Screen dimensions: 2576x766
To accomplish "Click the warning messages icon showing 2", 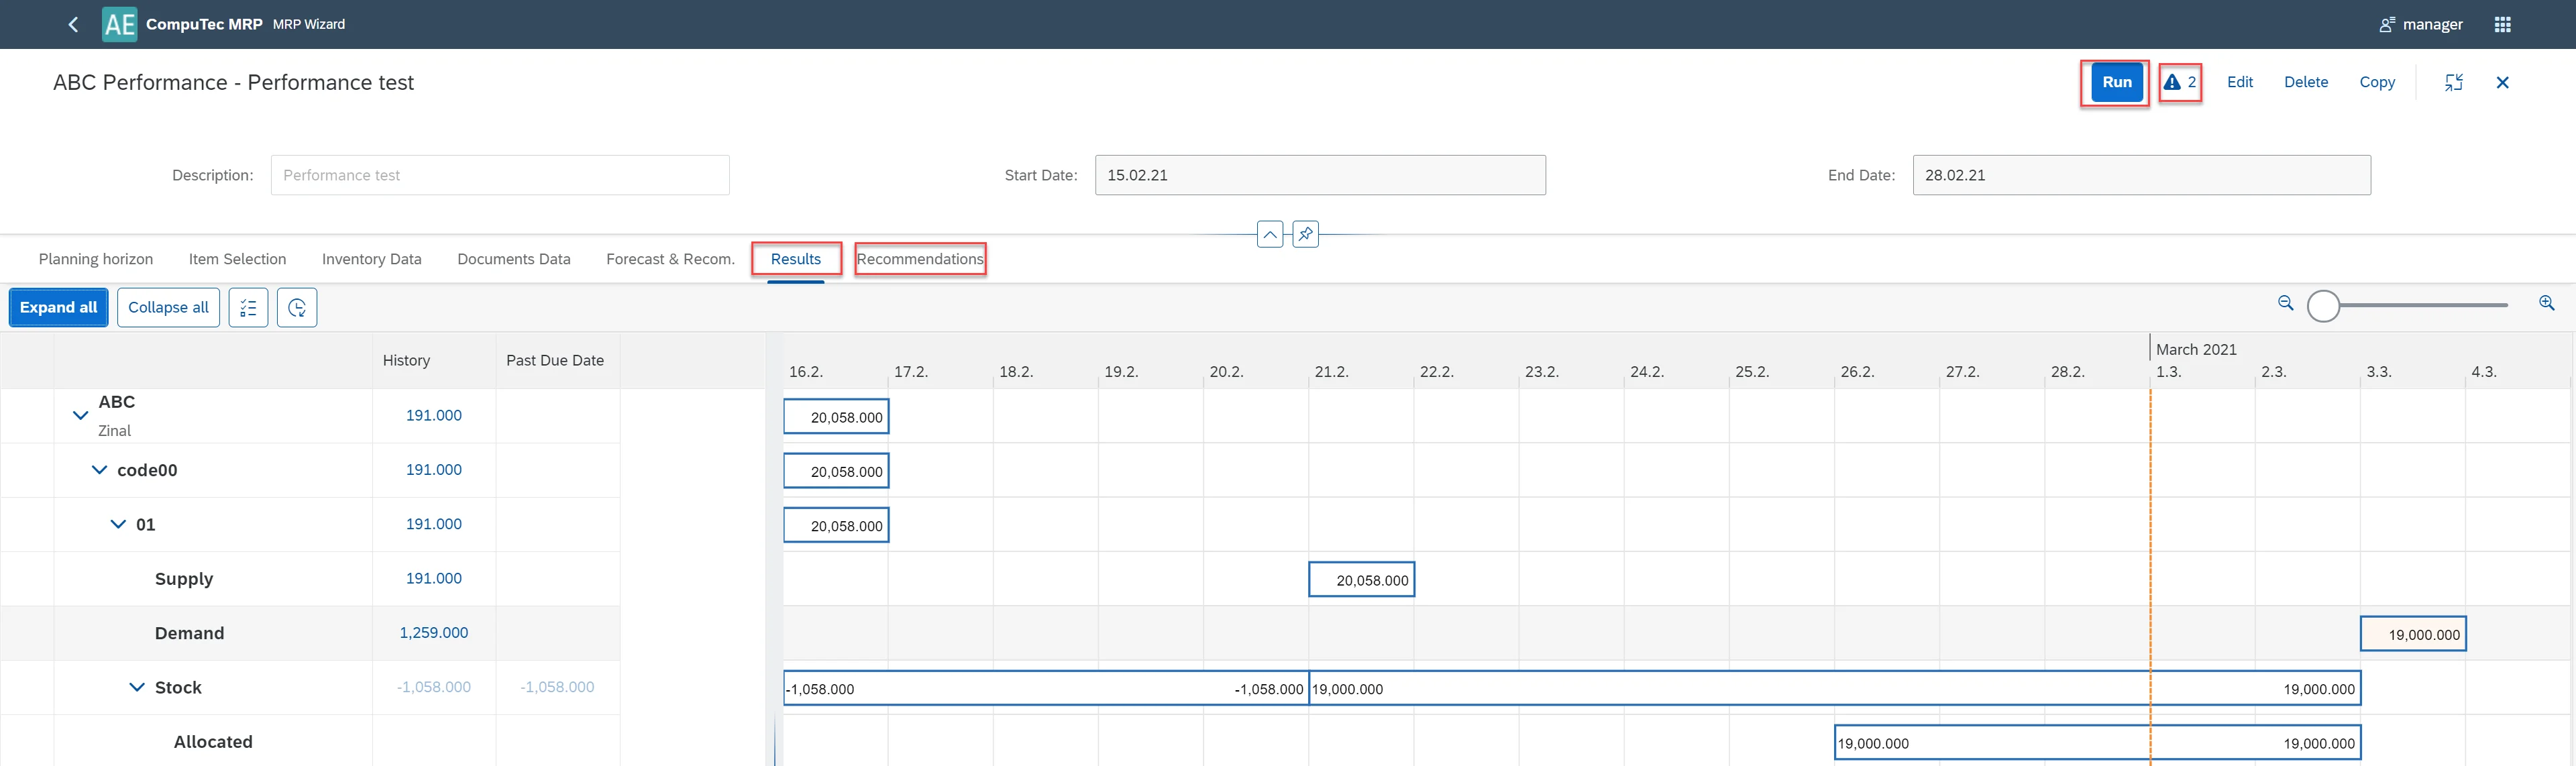I will point(2180,82).
